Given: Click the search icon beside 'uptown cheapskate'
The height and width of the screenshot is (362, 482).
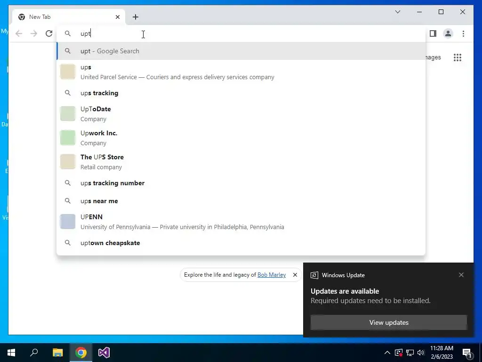Looking at the screenshot, I should (x=68, y=243).
